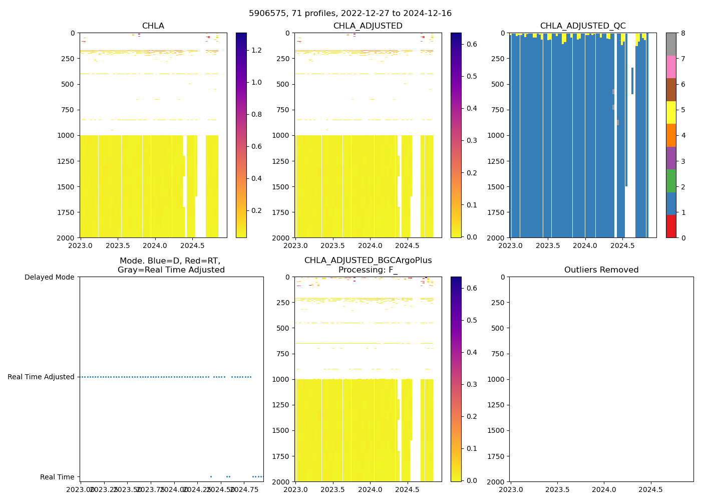Click the orange segment of the QC colorbar
Viewport: 701px width, 501px height.
[x=671, y=135]
